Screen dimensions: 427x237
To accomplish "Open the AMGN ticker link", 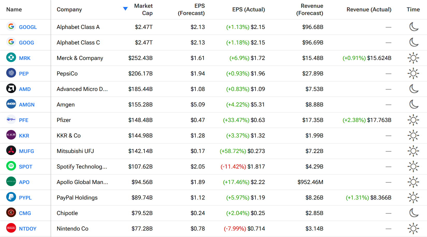I will coord(27,105).
